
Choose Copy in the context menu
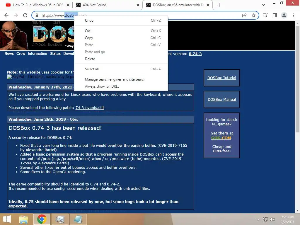point(121,38)
